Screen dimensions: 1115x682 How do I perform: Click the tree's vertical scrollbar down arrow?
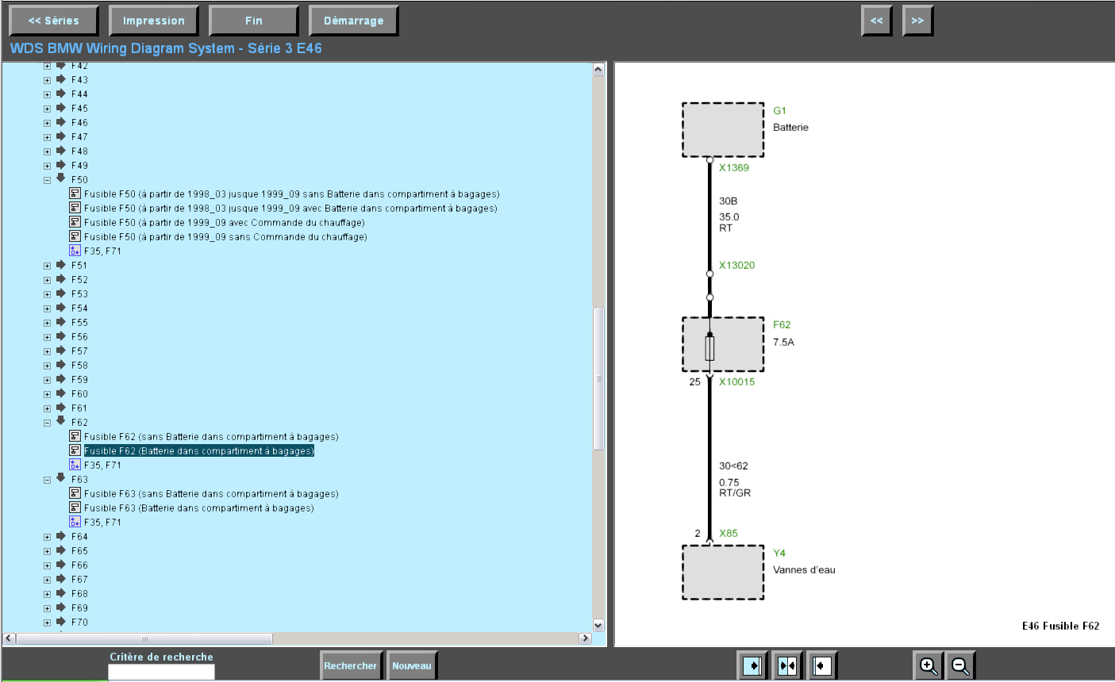click(598, 625)
